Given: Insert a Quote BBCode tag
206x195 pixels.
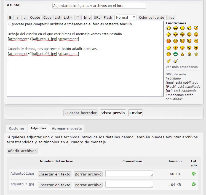Looking at the screenshot, I should click(x=35, y=17).
